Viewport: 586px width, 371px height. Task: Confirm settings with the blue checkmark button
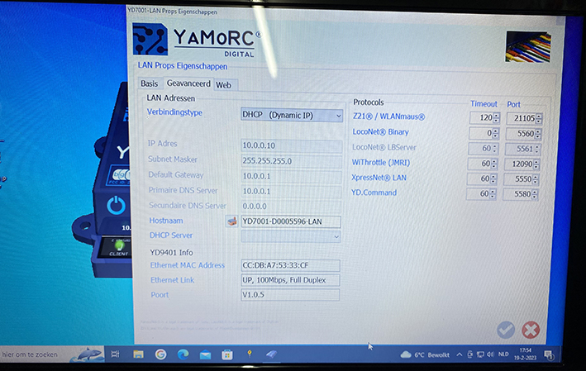(x=506, y=330)
